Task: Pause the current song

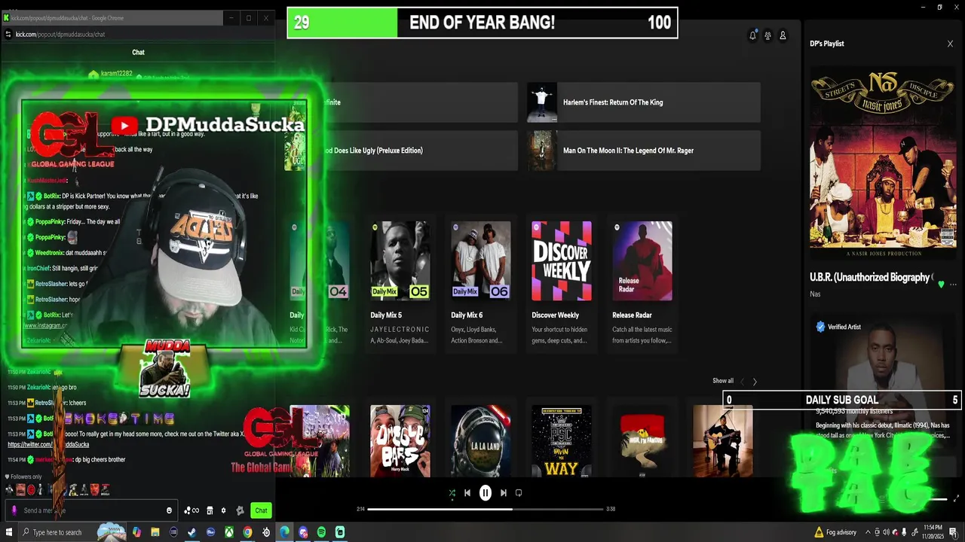Action: pyautogui.click(x=486, y=493)
